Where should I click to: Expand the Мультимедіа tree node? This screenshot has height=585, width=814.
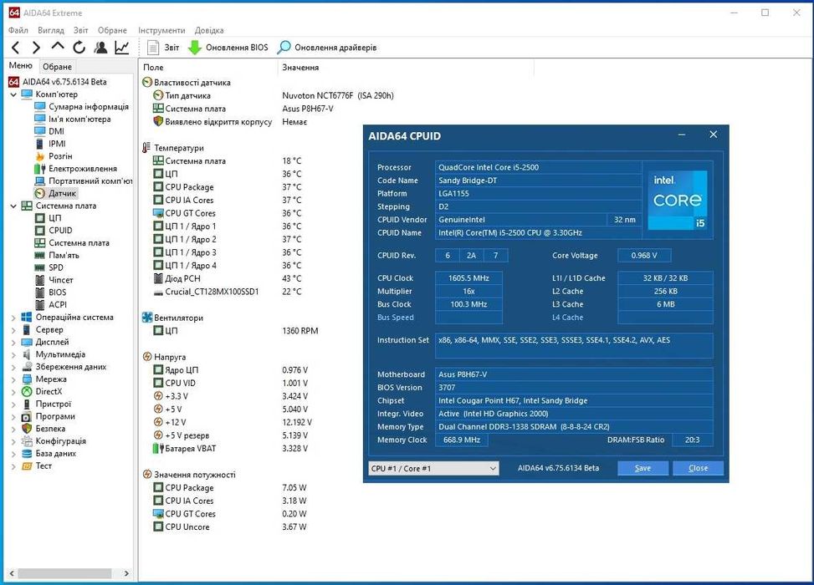click(13, 354)
